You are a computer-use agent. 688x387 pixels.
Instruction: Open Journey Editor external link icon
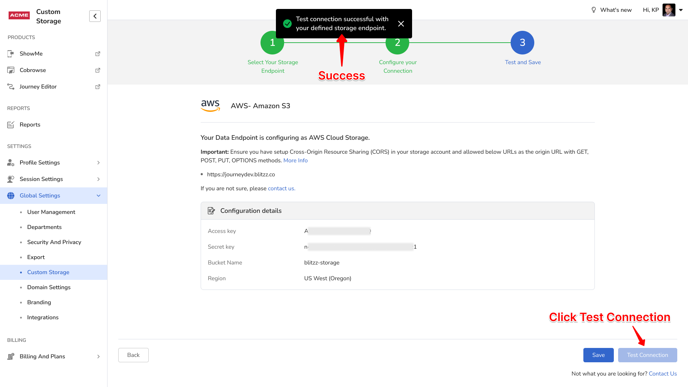[x=97, y=87]
